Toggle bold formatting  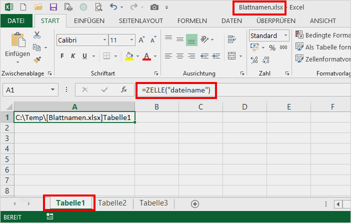(63, 56)
